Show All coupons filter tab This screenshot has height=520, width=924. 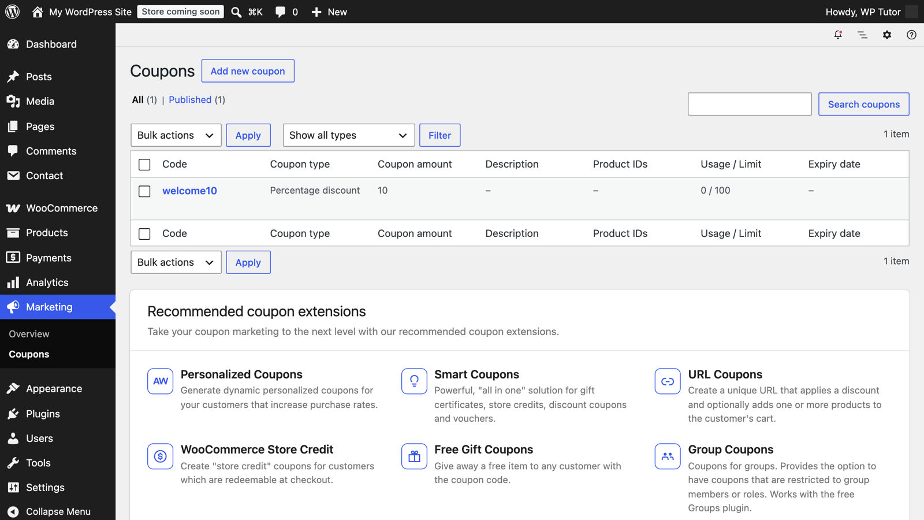point(137,100)
